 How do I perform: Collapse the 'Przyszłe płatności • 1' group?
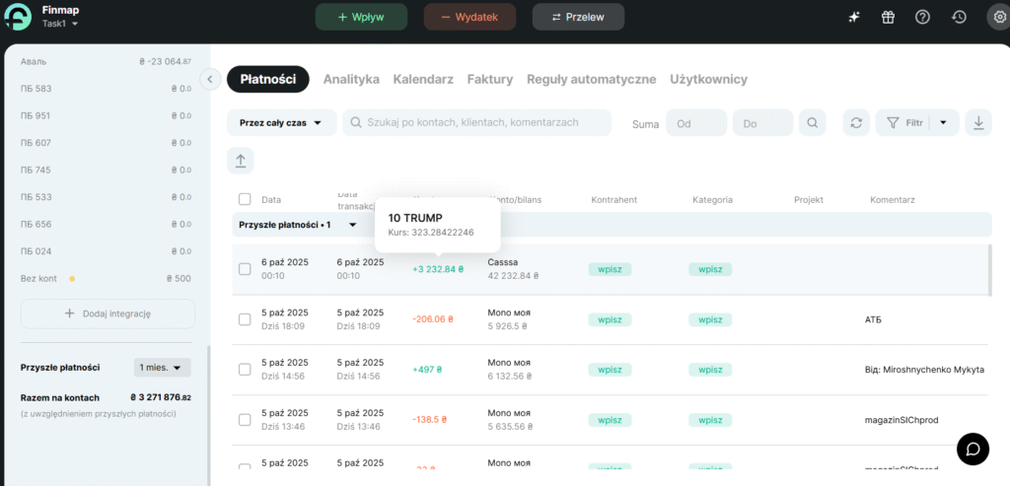[353, 225]
